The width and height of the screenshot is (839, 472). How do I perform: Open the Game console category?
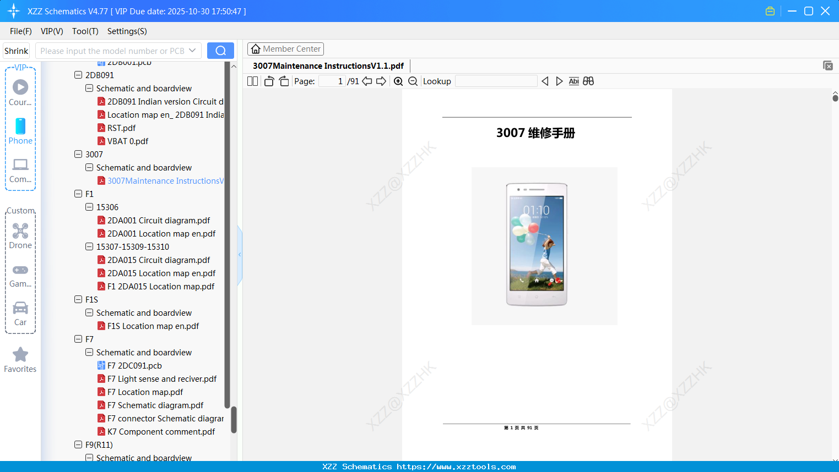pyautogui.click(x=20, y=275)
